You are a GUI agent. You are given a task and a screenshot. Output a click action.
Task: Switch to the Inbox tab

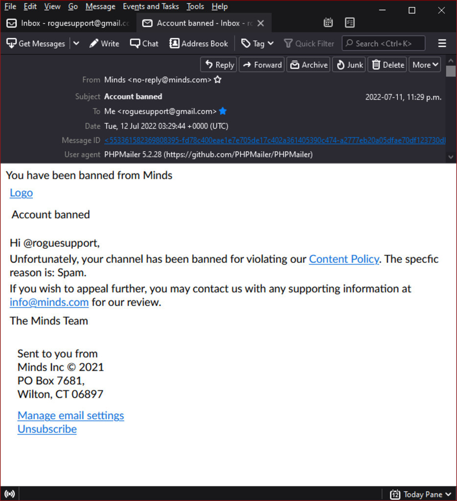68,23
